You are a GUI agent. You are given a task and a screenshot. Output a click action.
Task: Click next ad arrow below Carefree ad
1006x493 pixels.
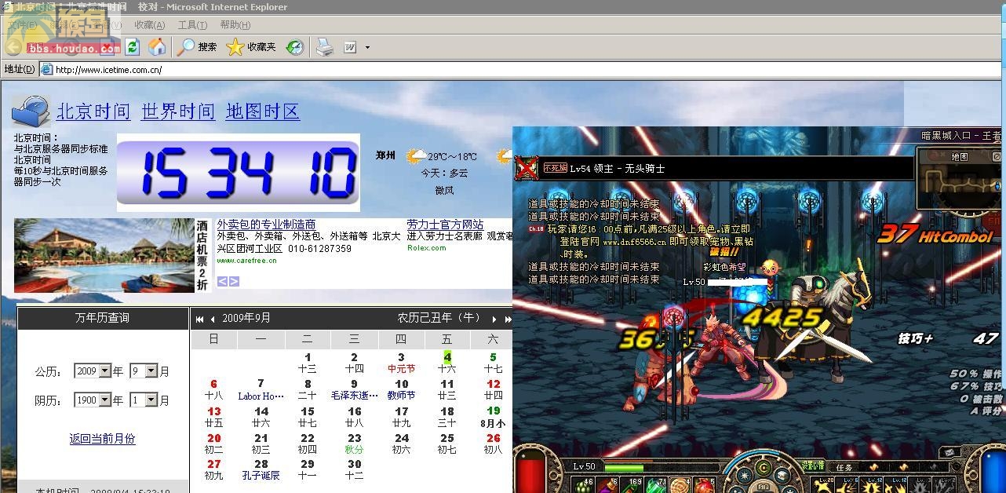pyautogui.click(x=234, y=281)
